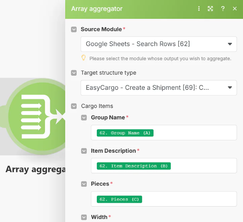This screenshot has height=222, width=243.
Task: Open help with the question mark icon
Action: tap(223, 8)
